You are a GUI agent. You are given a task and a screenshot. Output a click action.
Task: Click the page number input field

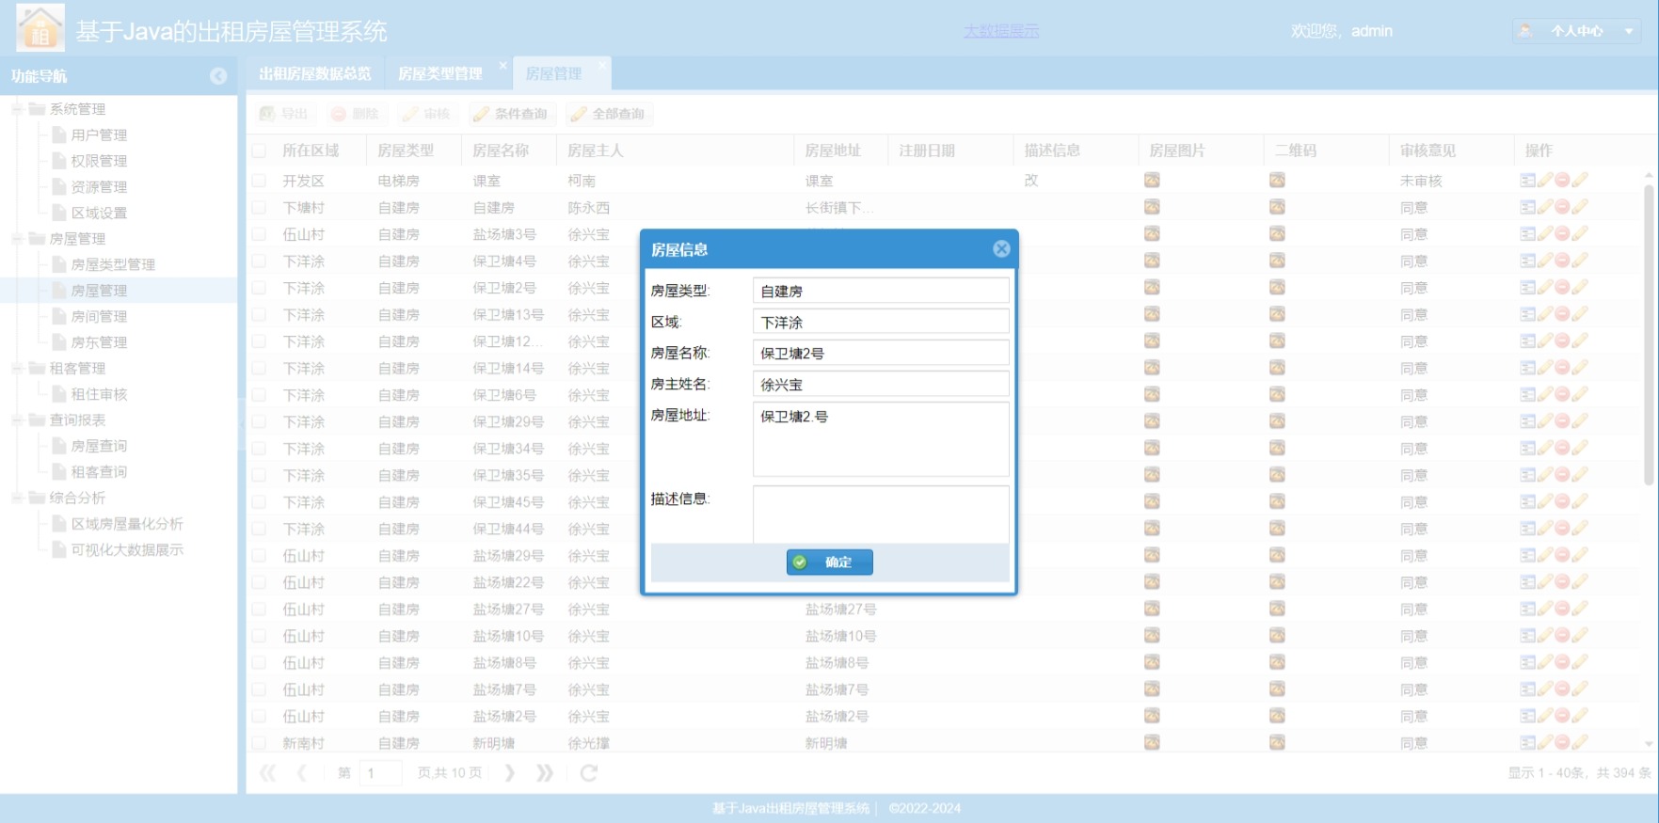(x=381, y=773)
